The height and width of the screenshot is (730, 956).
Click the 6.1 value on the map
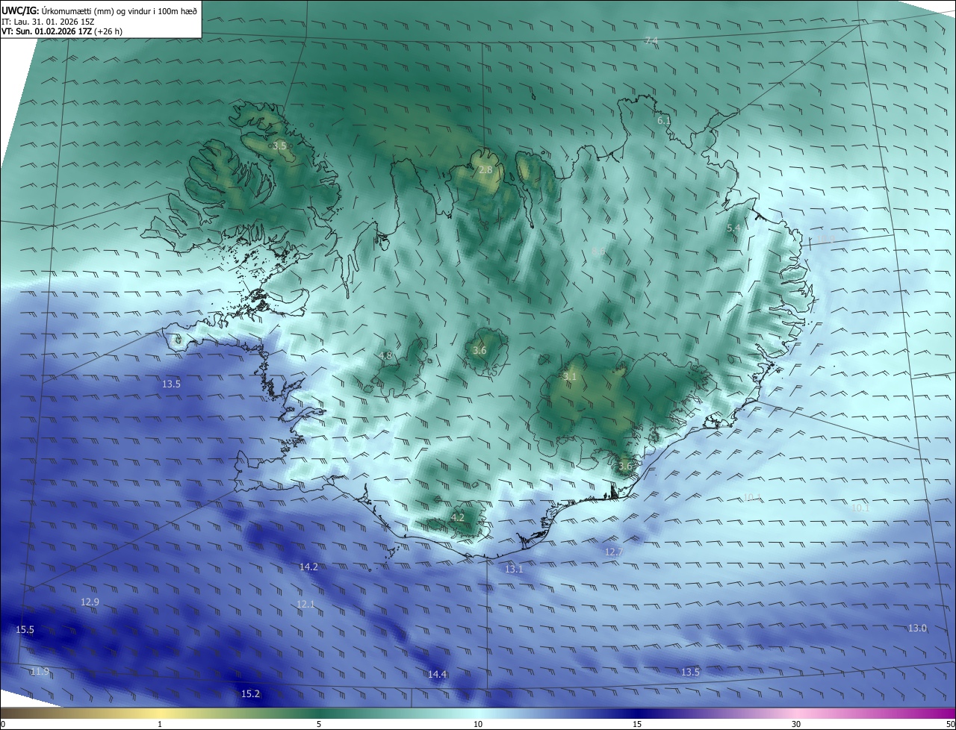[664, 120]
